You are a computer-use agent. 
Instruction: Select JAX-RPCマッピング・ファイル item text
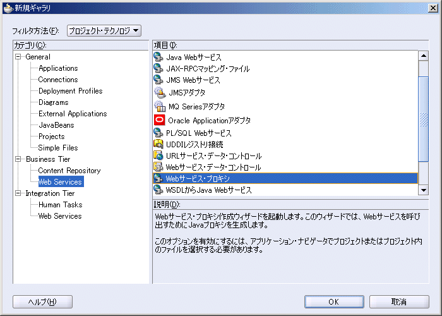(x=208, y=68)
